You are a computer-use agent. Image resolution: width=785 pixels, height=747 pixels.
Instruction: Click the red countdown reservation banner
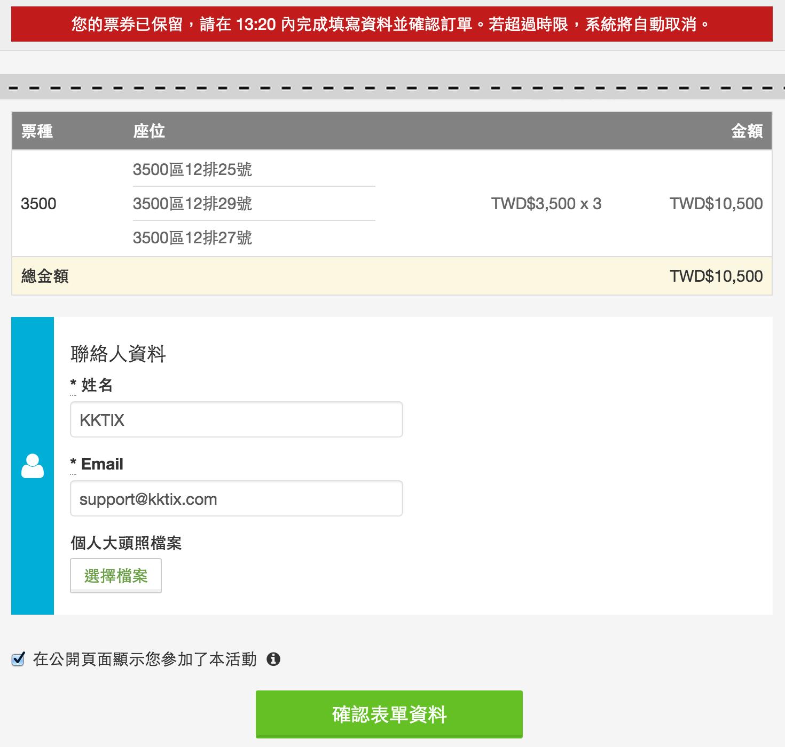tap(391, 24)
